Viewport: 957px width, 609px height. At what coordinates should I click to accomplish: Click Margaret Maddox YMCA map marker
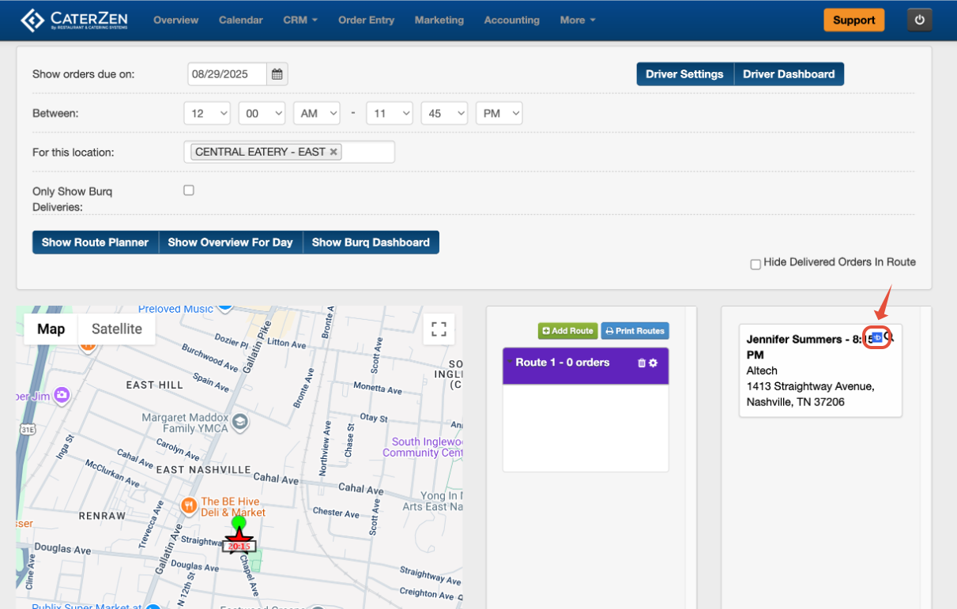[x=239, y=423]
